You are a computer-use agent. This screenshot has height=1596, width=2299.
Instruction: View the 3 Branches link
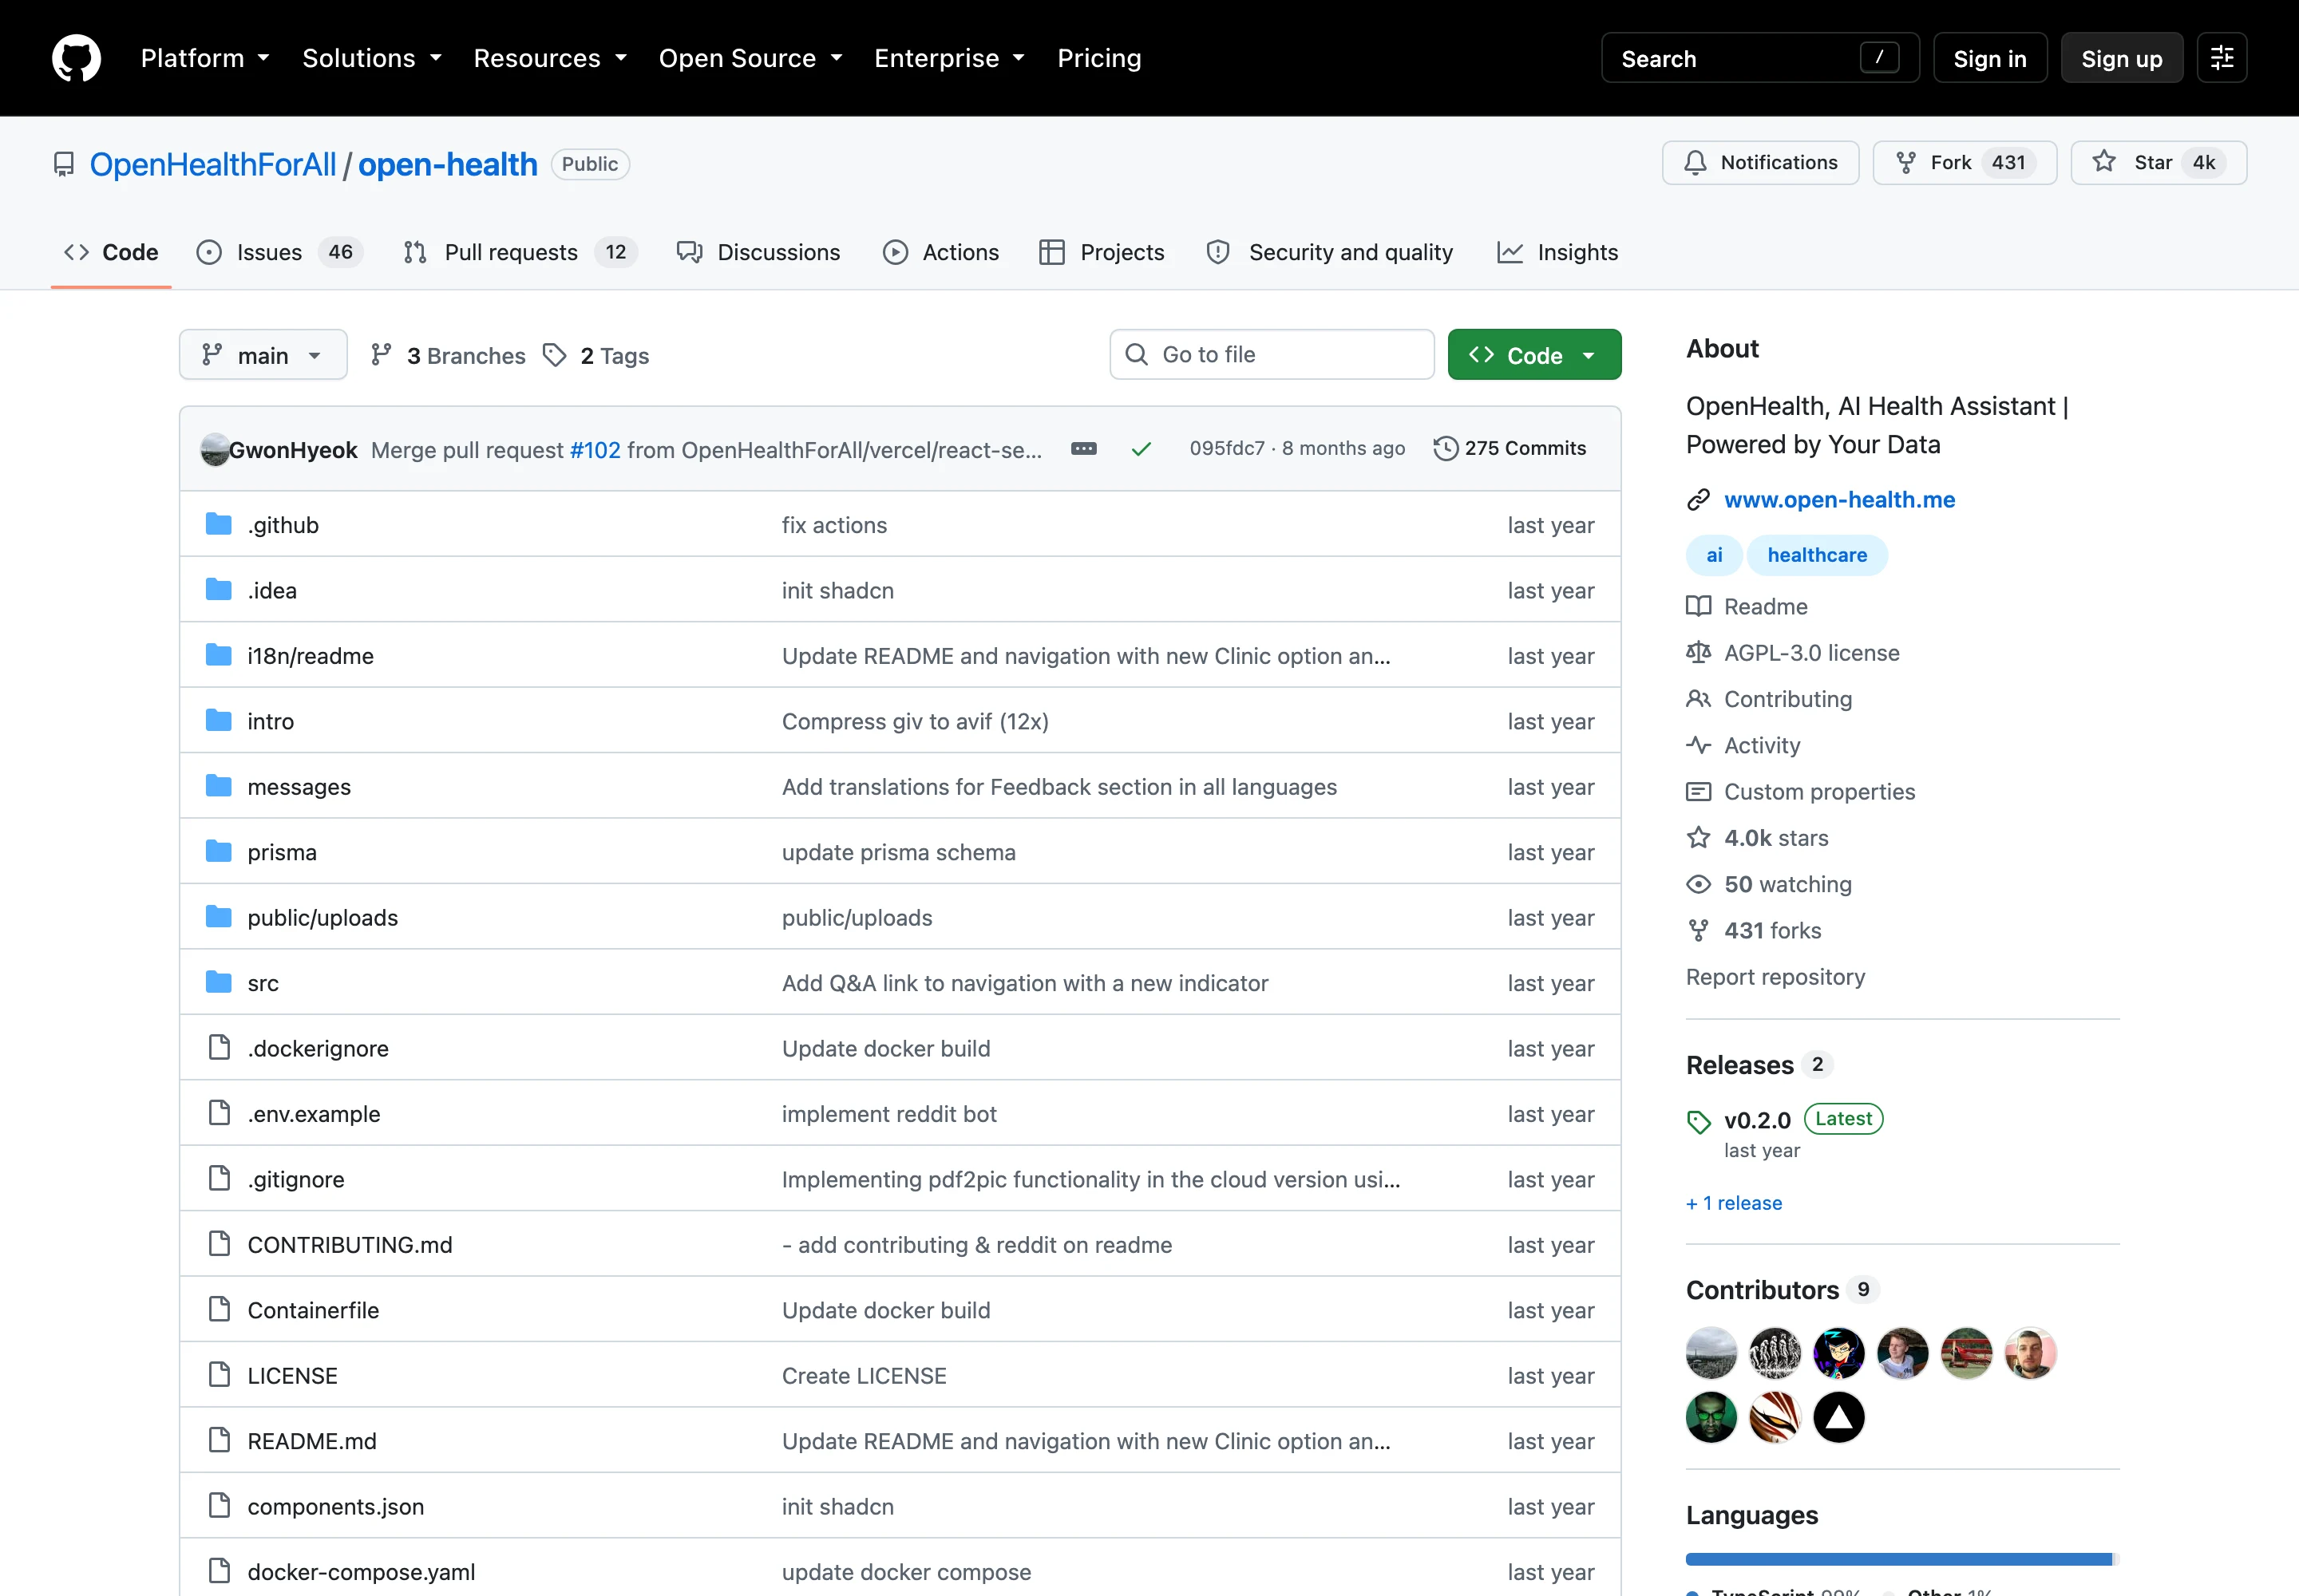pos(447,355)
